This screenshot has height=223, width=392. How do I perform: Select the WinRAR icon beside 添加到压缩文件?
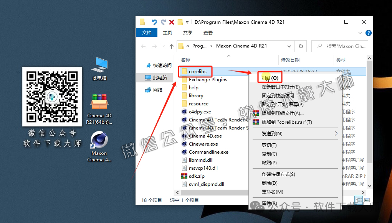255,112
